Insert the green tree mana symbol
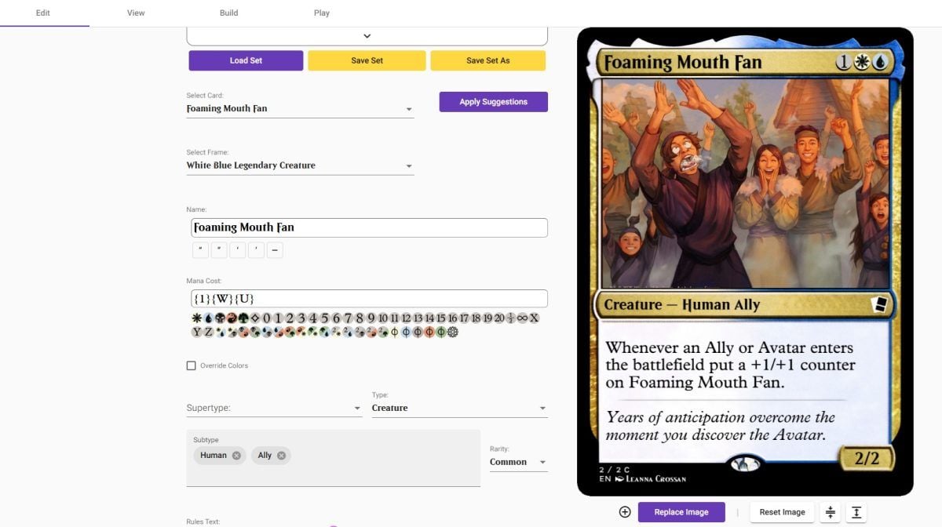This screenshot has width=942, height=527. pyautogui.click(x=243, y=318)
